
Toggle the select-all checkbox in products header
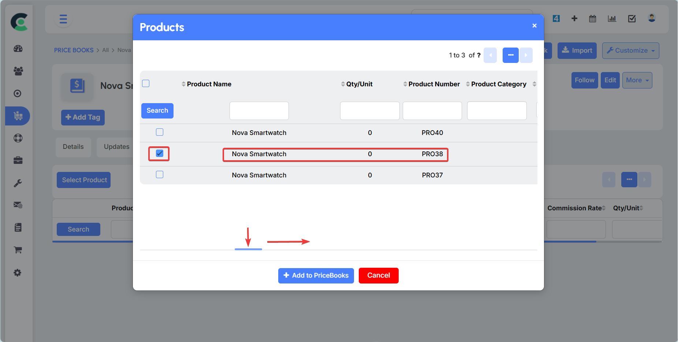point(146,83)
